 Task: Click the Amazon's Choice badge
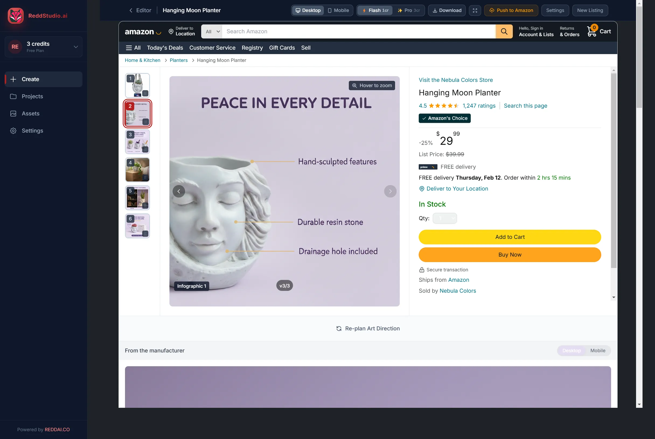[444, 118]
